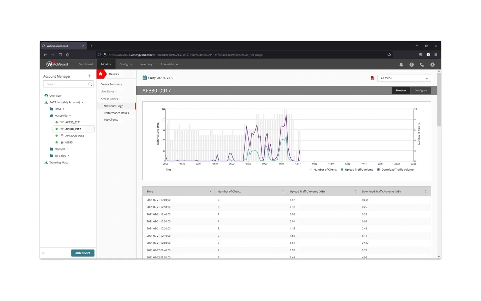Click the page vertical scrollbar thumb
The height and width of the screenshot is (301, 481).
(439, 100)
